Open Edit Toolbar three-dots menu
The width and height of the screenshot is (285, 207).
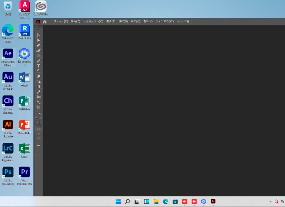pos(39,146)
